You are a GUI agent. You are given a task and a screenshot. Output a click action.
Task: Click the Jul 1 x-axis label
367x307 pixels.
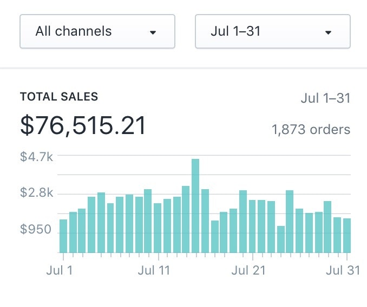60,270
